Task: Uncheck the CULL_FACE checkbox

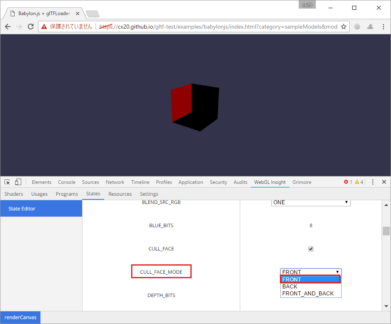Action: click(x=311, y=249)
